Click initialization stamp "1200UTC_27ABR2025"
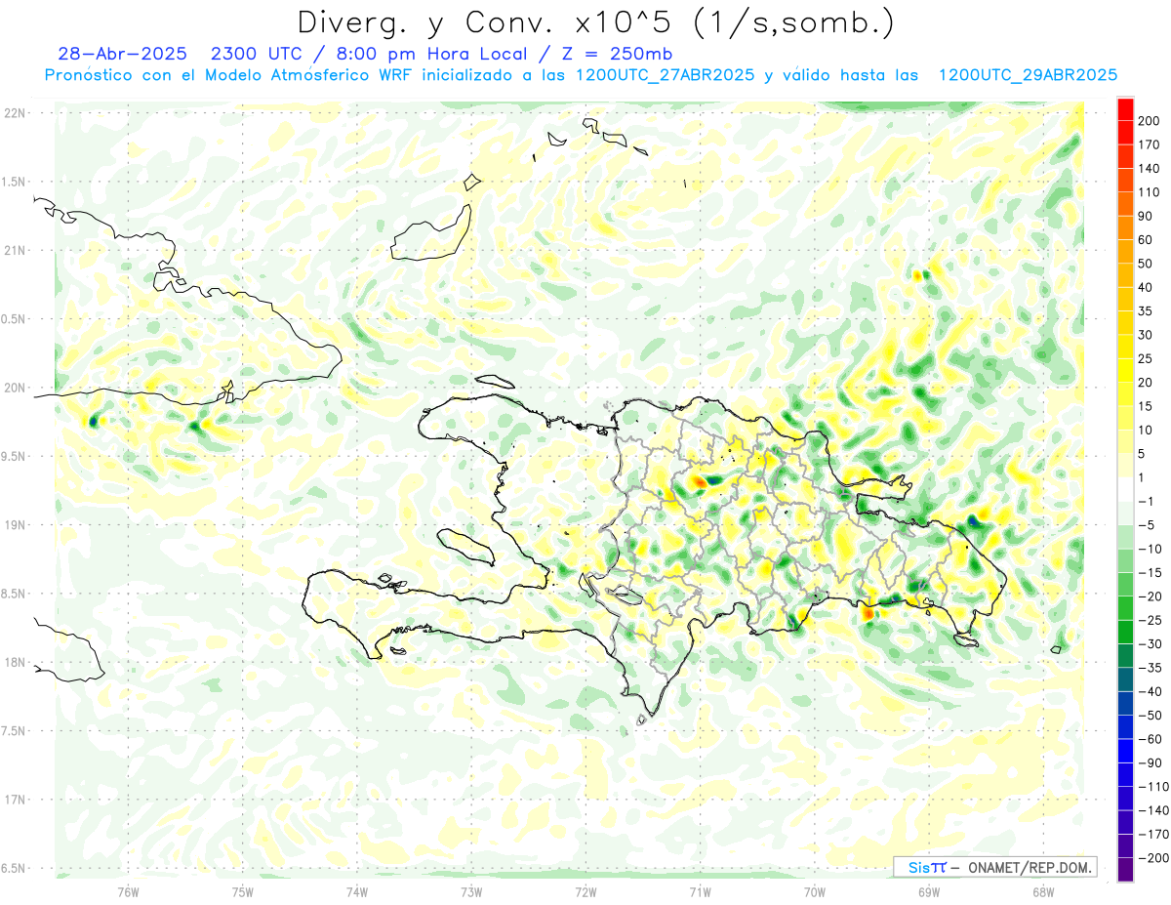The width and height of the screenshot is (1171, 905). click(x=665, y=75)
